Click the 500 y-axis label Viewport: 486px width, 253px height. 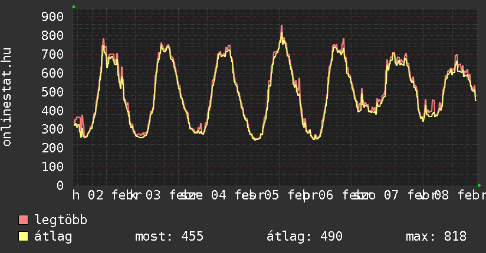point(52,92)
